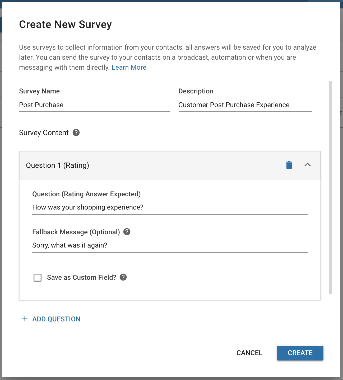Click the dialog's vertical scrollbar
The width and height of the screenshot is (343, 380).
click(x=331, y=187)
